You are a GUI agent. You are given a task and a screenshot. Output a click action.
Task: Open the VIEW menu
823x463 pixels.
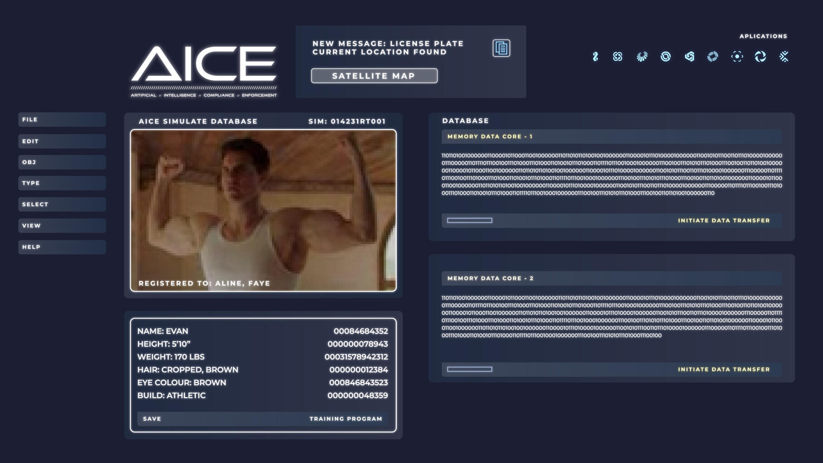[x=62, y=225]
